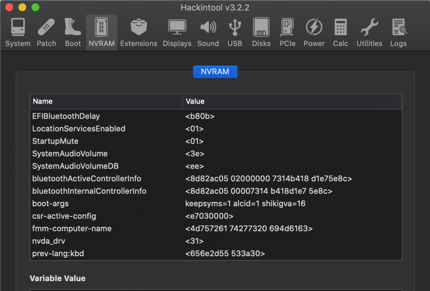Open the System toolbar section
This screenshot has width=430, height=291.
tap(18, 32)
